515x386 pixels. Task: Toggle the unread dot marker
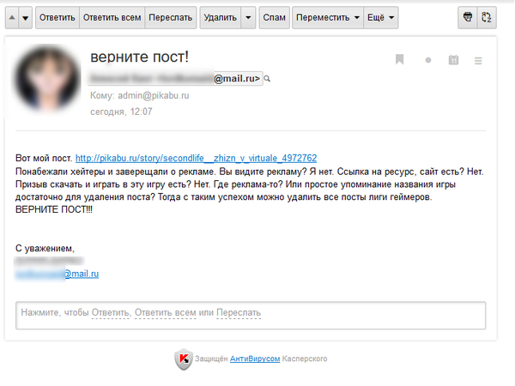427,60
